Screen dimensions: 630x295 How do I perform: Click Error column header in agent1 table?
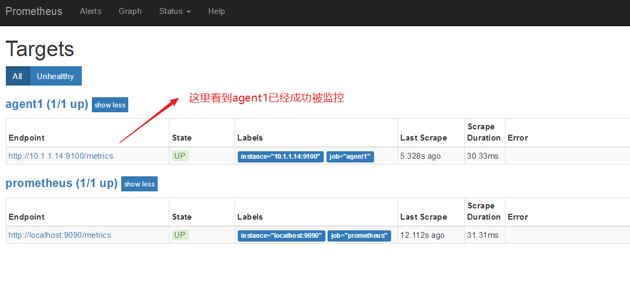point(518,138)
